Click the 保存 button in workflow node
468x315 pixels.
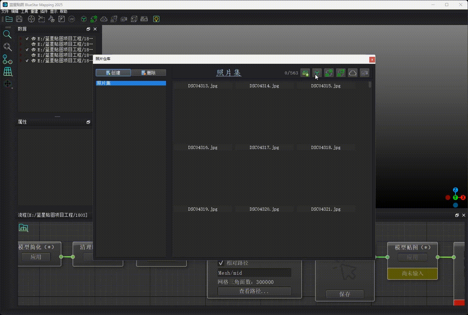[345, 294]
